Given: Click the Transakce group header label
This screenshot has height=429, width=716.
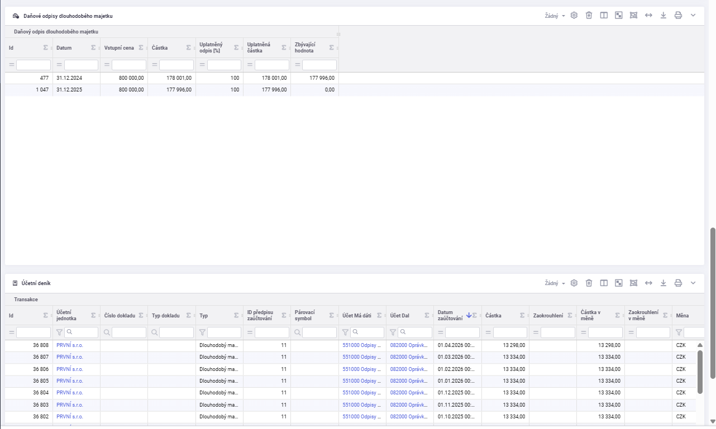Looking at the screenshot, I should click(x=26, y=300).
